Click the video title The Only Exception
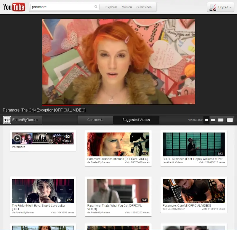Image resolution: width=237 pixels, height=230 pixels. pyautogui.click(x=44, y=110)
